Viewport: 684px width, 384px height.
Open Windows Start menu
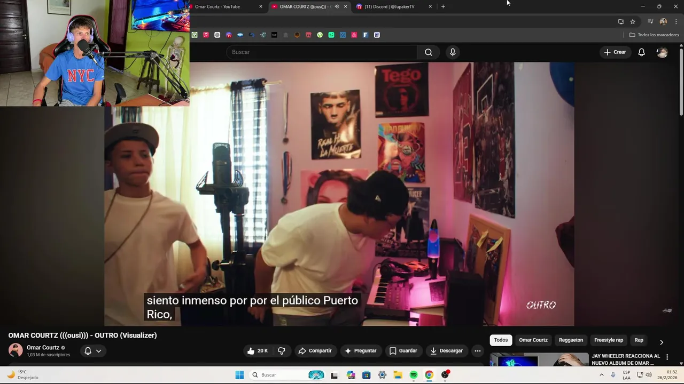pyautogui.click(x=239, y=375)
